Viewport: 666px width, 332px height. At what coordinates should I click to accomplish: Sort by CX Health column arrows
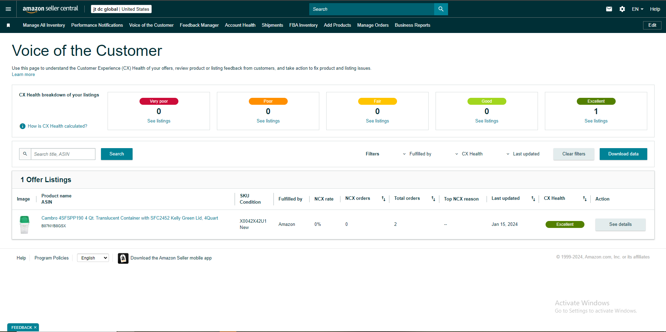click(x=585, y=199)
